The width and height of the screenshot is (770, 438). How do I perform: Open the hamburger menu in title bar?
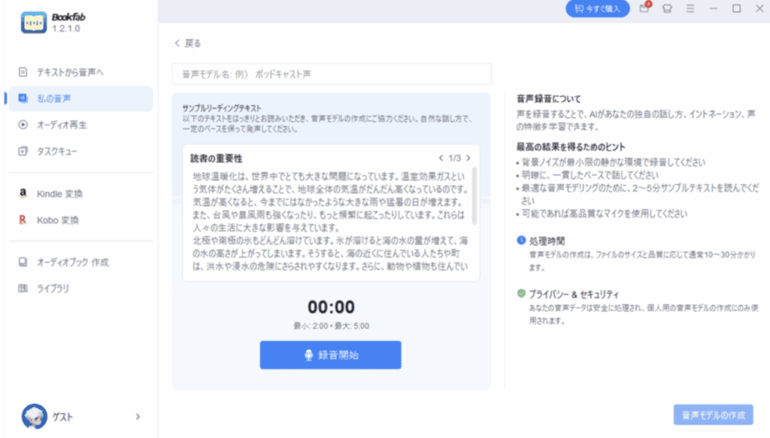(x=690, y=9)
